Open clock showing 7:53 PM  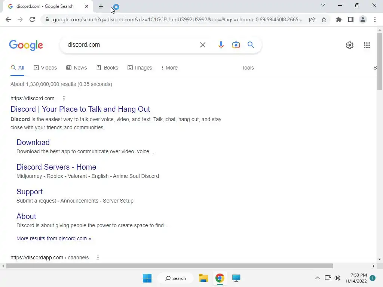coord(356,278)
